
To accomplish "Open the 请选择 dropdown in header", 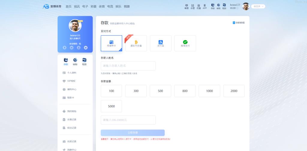I will pos(258,6).
